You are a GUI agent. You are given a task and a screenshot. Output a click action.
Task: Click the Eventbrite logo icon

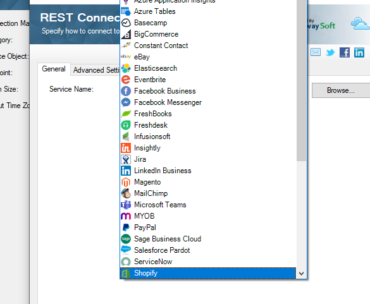coord(125,80)
